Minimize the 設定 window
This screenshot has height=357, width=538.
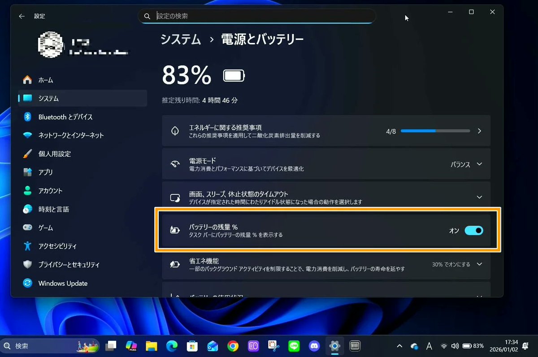coord(450,12)
